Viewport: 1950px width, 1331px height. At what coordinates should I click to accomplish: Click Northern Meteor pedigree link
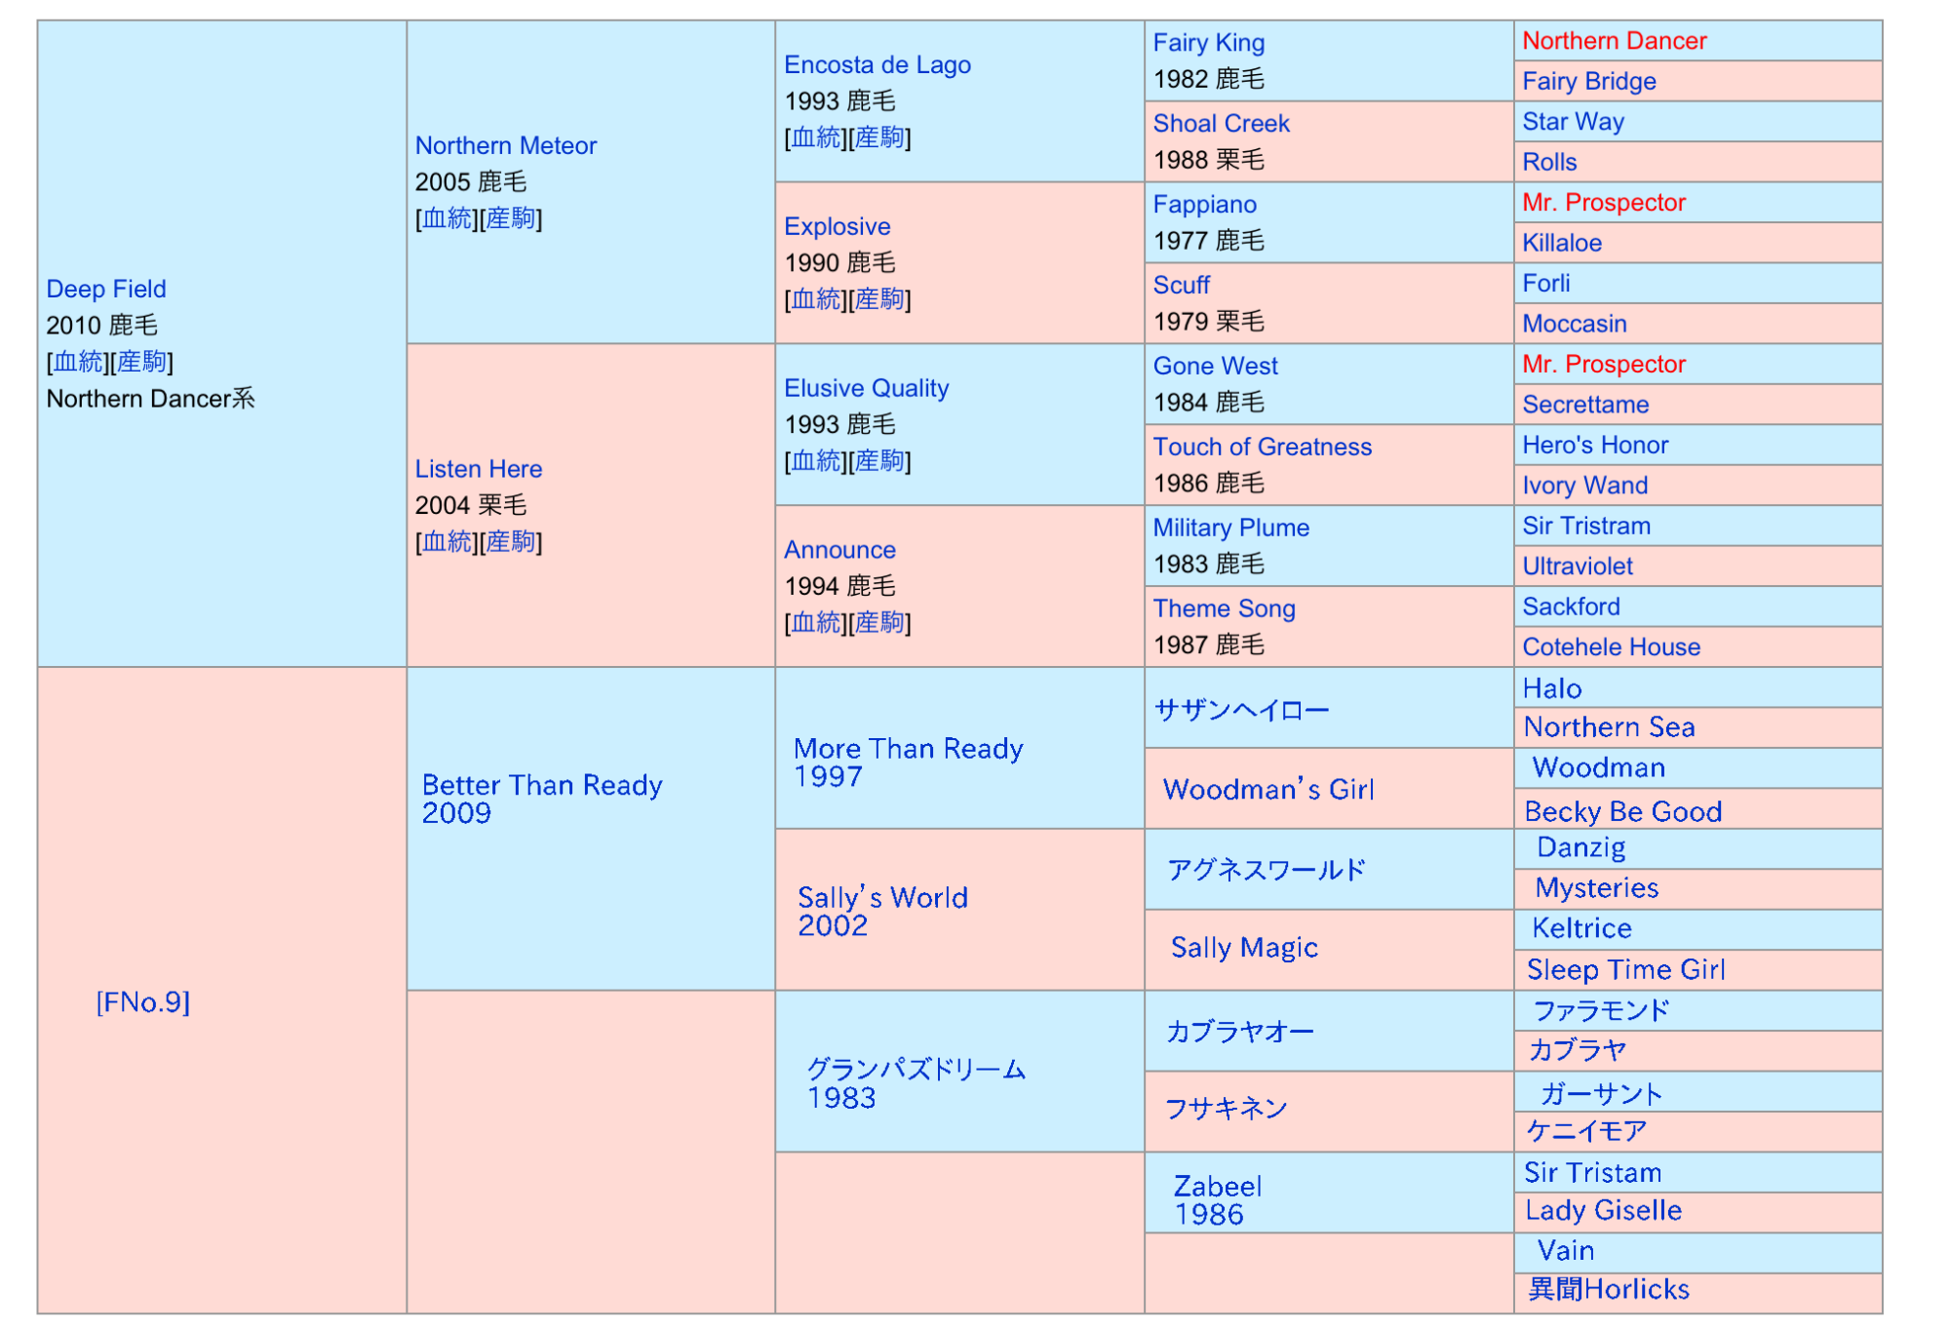pos(505,145)
